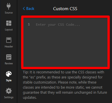Select the Style label in sidebar

9,80
